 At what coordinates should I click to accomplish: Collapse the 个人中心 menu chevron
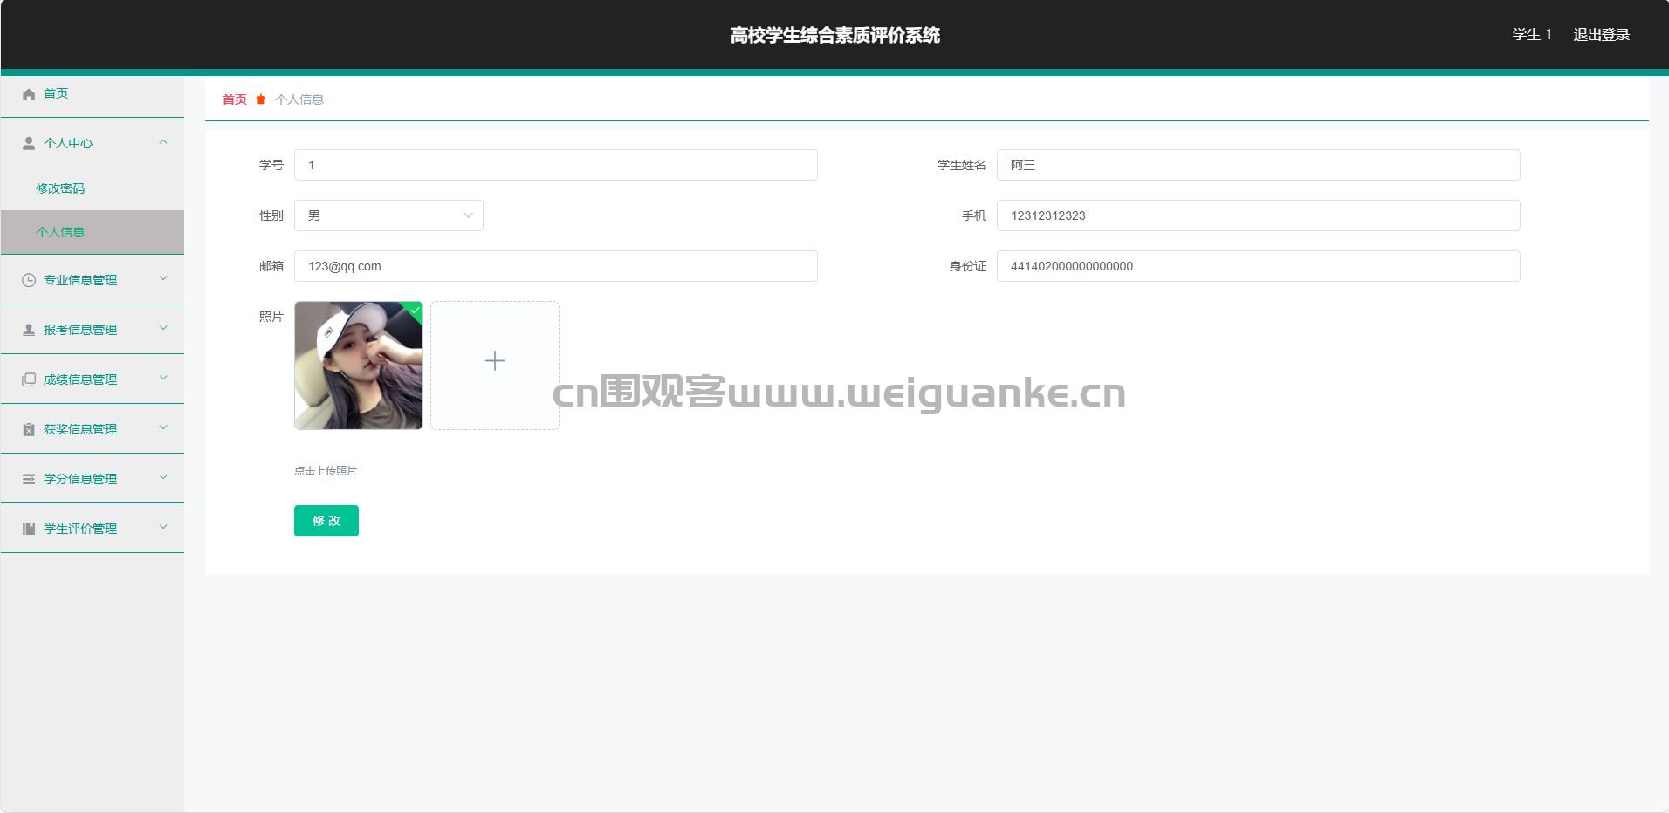(x=163, y=142)
